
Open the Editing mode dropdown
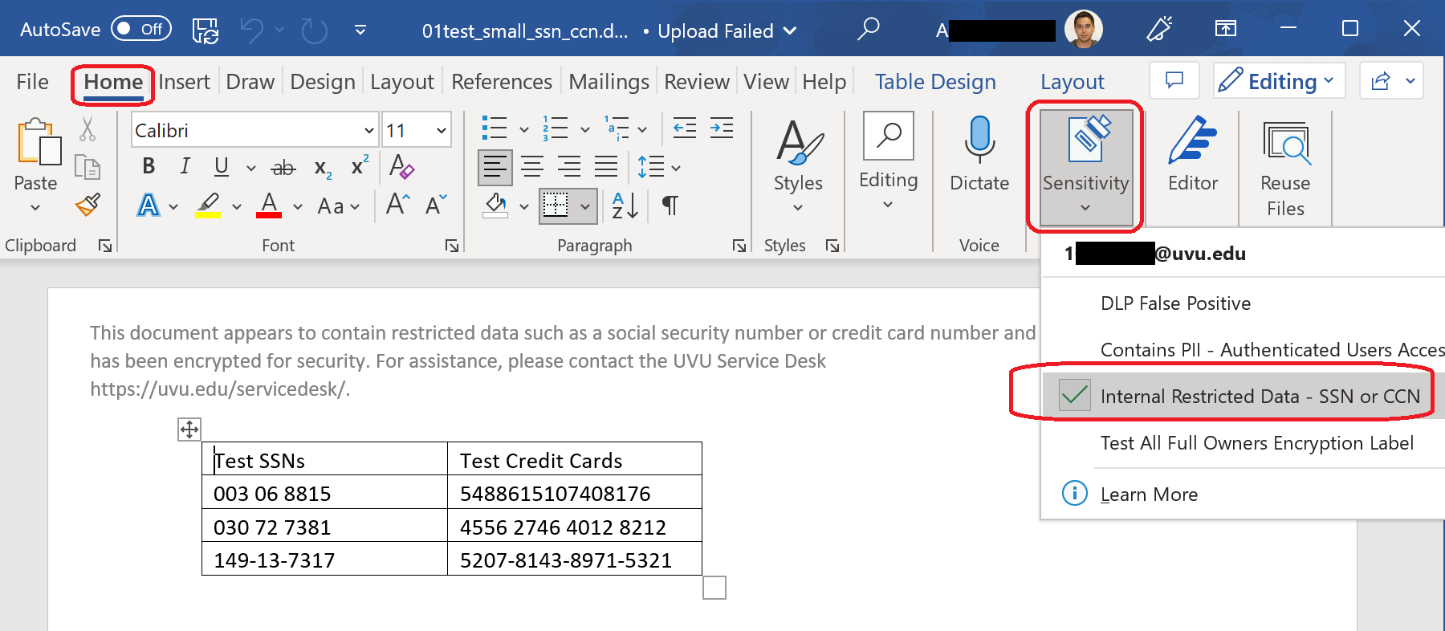point(1279,80)
